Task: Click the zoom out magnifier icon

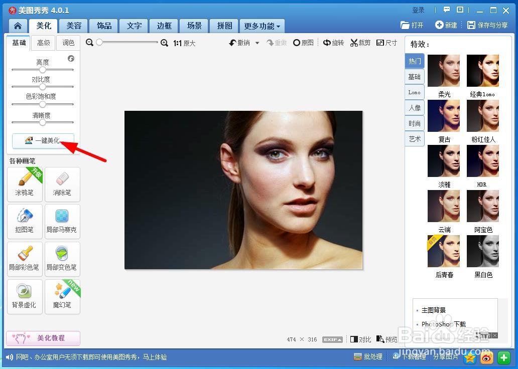Action: point(89,43)
